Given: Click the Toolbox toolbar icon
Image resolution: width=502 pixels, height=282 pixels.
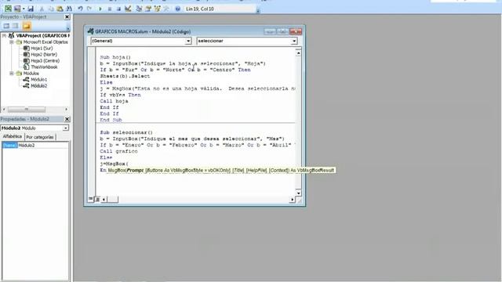Looking at the screenshot, I should tap(166, 9).
